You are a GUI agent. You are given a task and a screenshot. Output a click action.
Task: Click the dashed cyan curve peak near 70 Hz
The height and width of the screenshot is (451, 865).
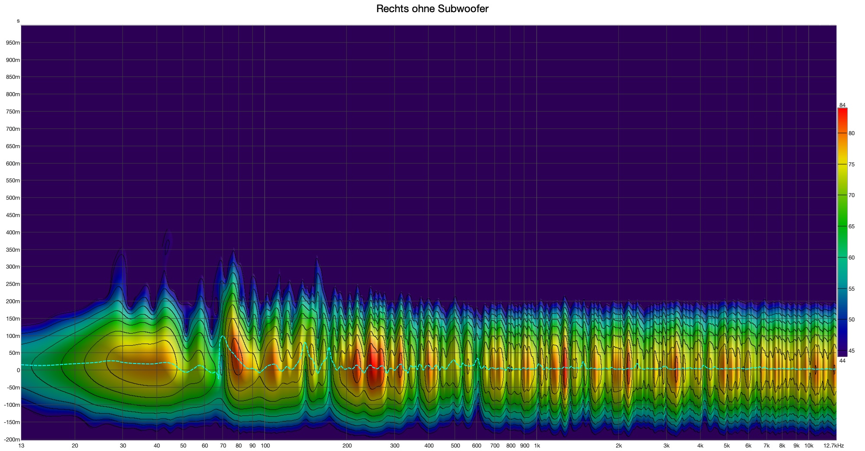coord(223,336)
